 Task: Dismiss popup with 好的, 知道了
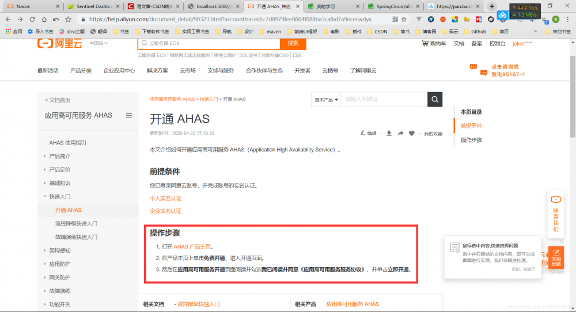click(523, 269)
